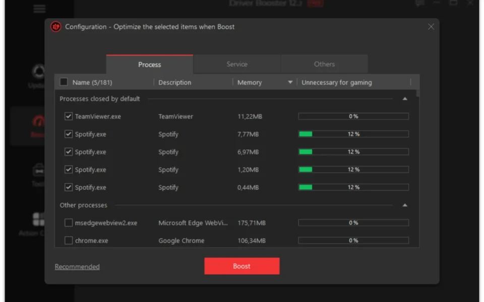The width and height of the screenshot is (484, 302).
Task: Click the Memory column sort arrow
Action: click(x=290, y=82)
